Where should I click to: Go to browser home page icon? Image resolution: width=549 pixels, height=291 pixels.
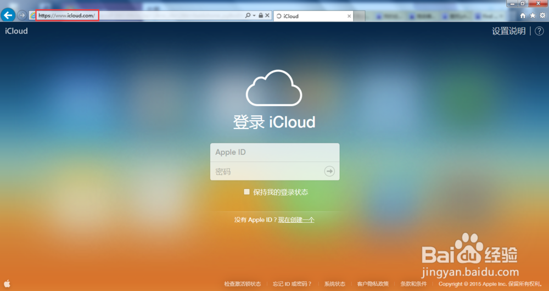pyautogui.click(x=523, y=15)
